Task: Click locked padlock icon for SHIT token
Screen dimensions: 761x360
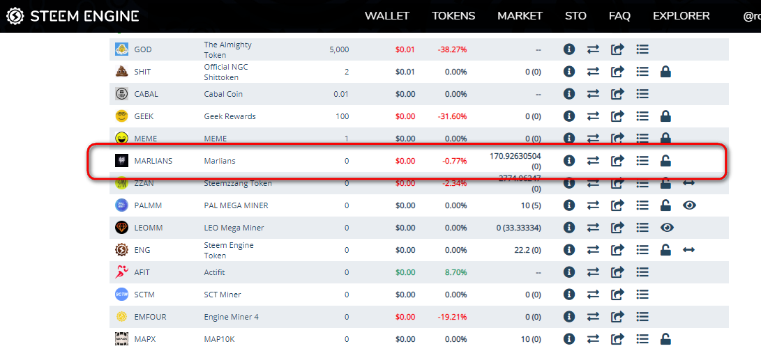Action: (x=665, y=72)
